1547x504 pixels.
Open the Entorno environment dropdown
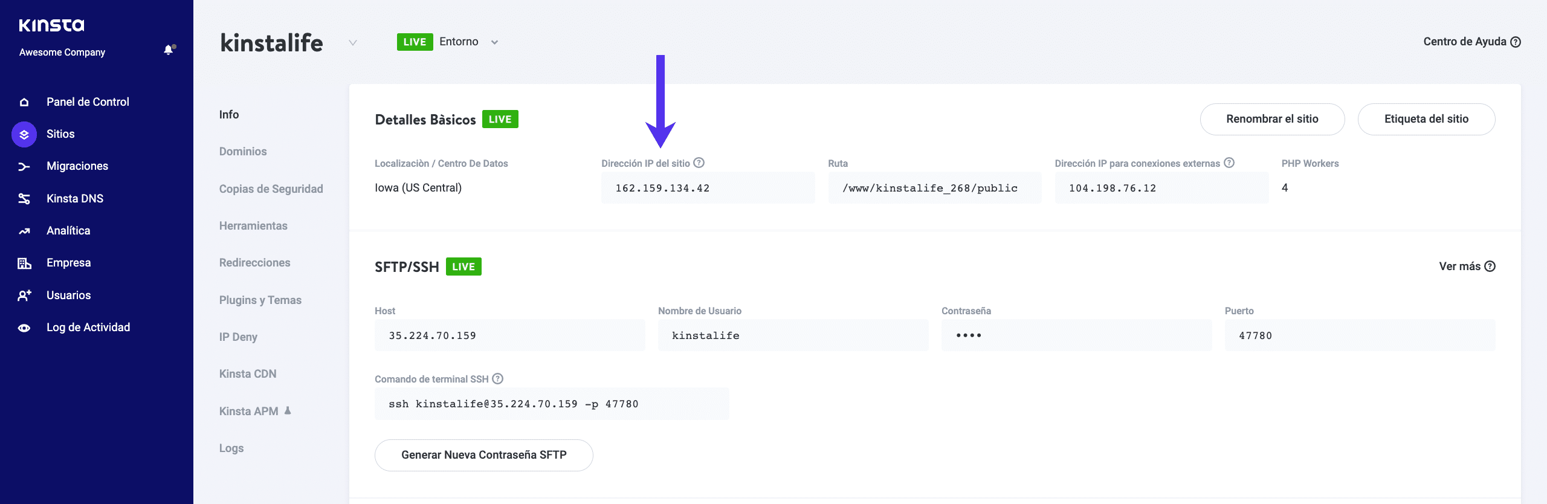click(x=469, y=42)
